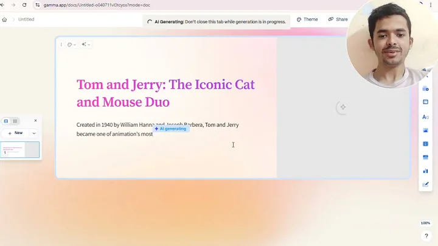Open the Edit with AI sparkle dropdown

[x=86, y=44]
